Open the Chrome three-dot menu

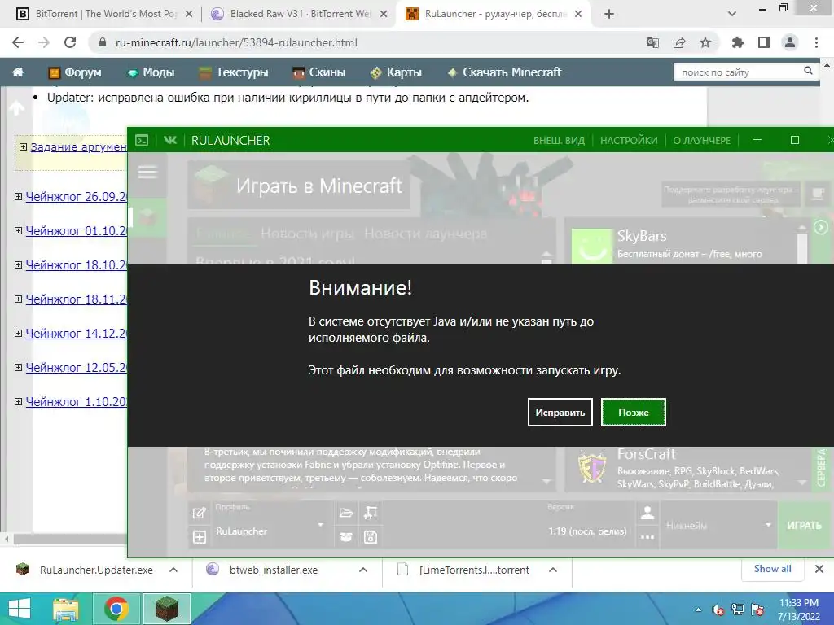click(816, 42)
